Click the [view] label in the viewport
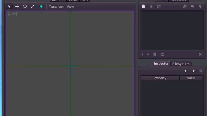 tap(12, 14)
